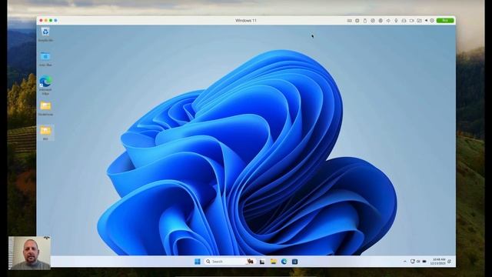Click blue Coherence button in title bar
The height and width of the screenshot is (277, 492).
(x=56, y=21)
